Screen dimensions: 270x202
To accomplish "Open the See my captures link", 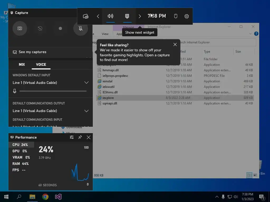I will 30,52.
